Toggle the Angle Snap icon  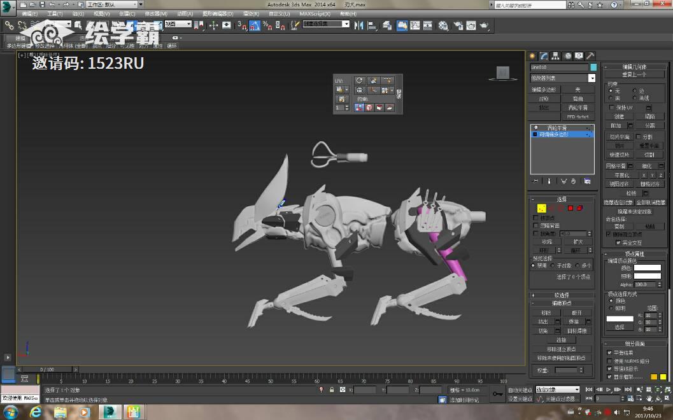(x=255, y=25)
